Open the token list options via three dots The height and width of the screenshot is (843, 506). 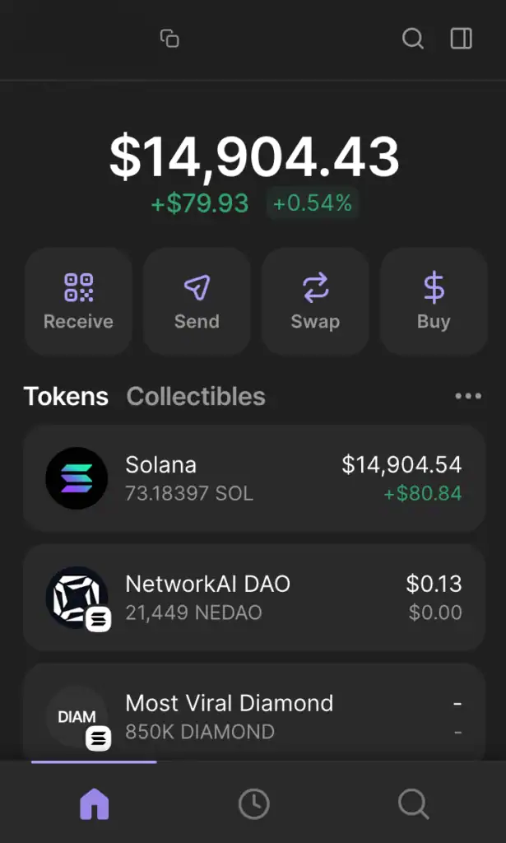coord(467,396)
